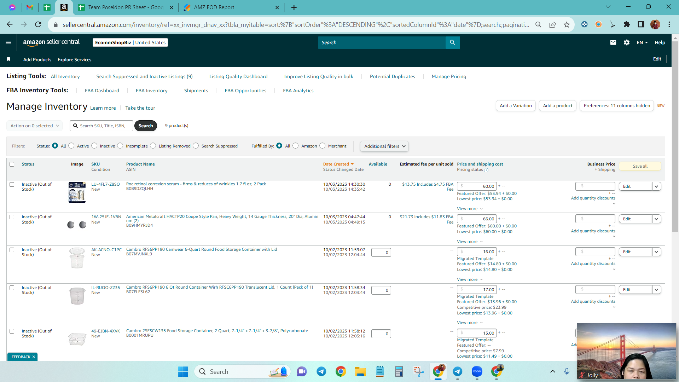Check the box for SKU LU-4FL7-Z8SO row
Viewport: 679px width, 382px height.
(x=12, y=185)
